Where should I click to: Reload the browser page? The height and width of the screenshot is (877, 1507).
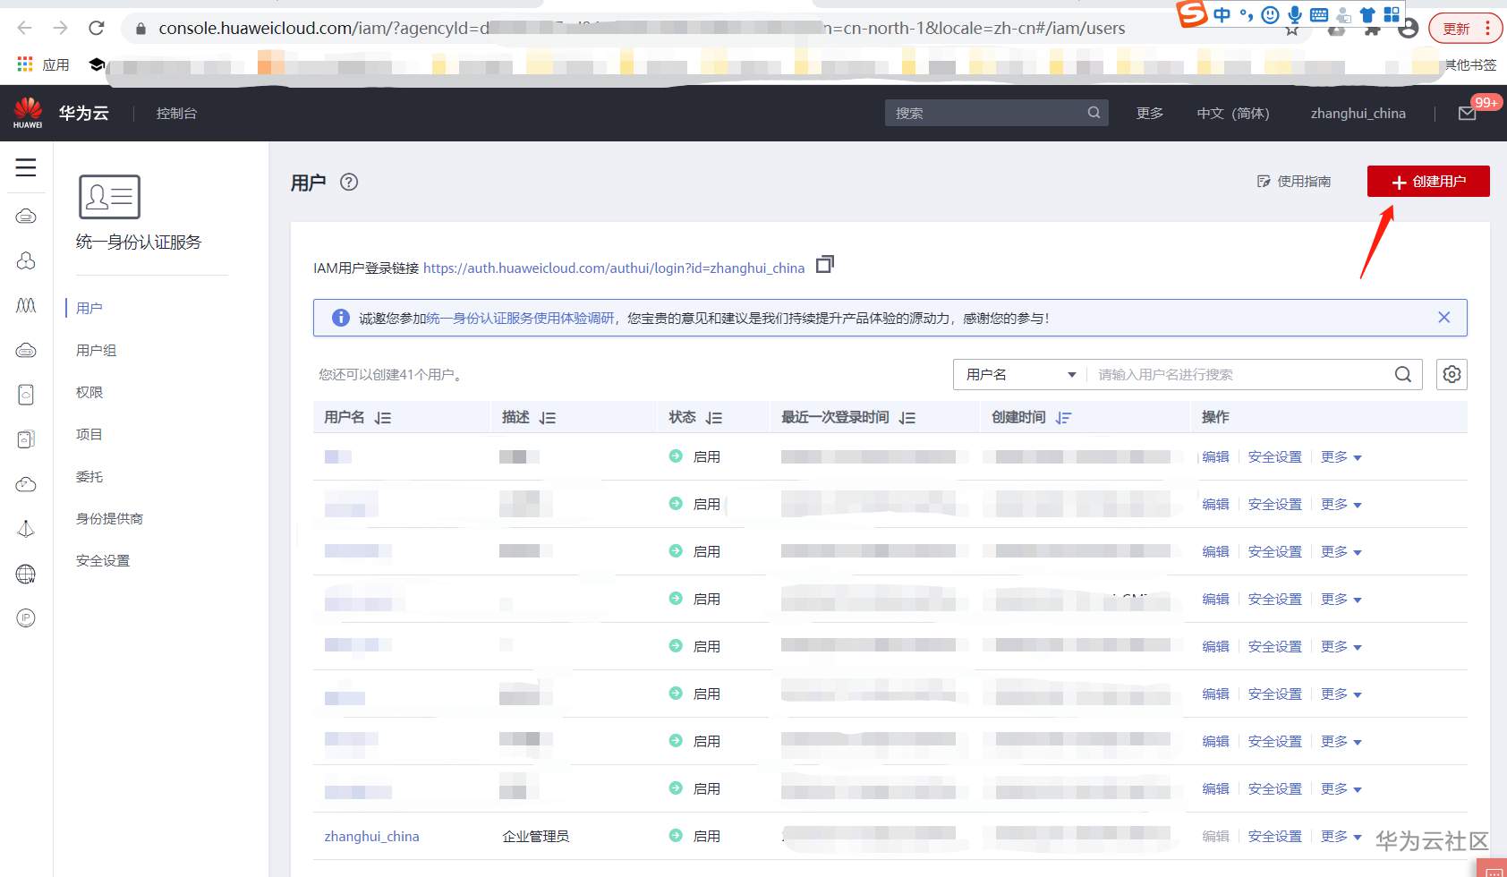(x=97, y=28)
